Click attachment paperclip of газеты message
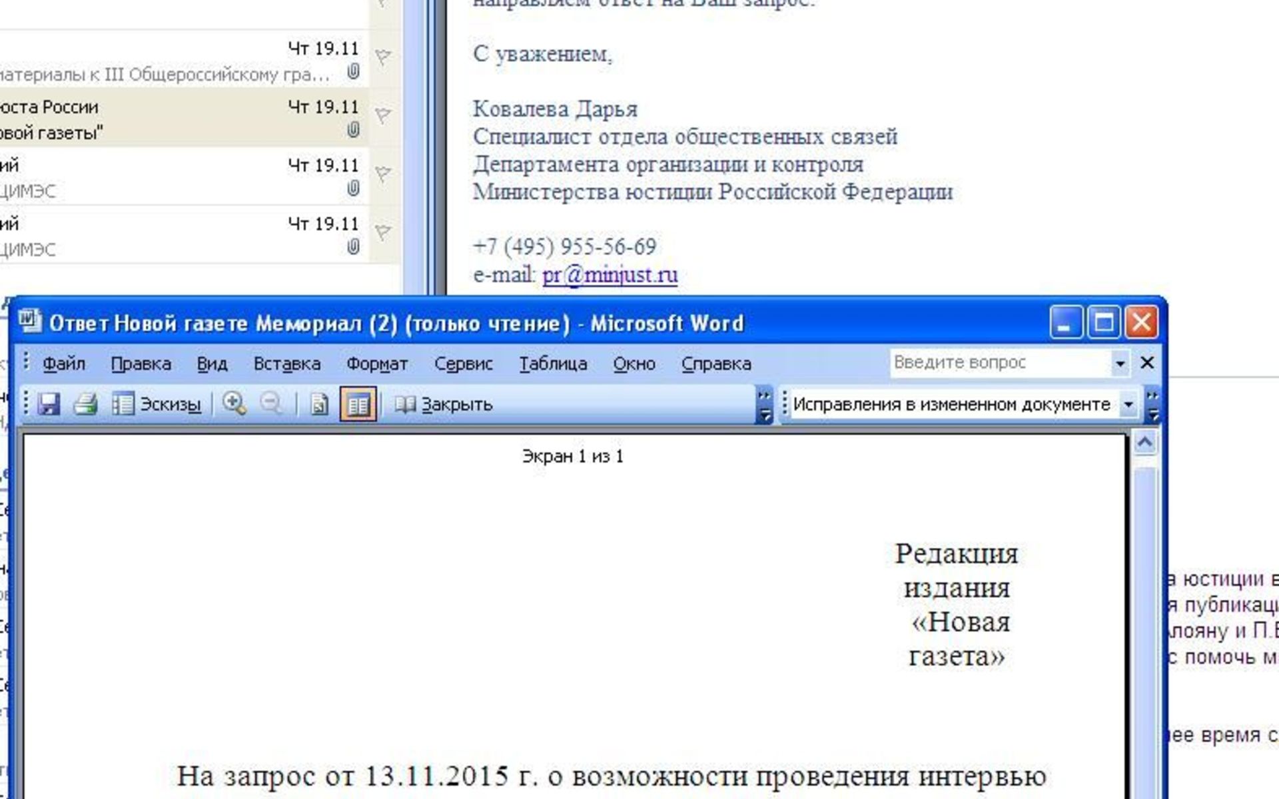Viewport: 1279px width, 799px height. tap(353, 130)
